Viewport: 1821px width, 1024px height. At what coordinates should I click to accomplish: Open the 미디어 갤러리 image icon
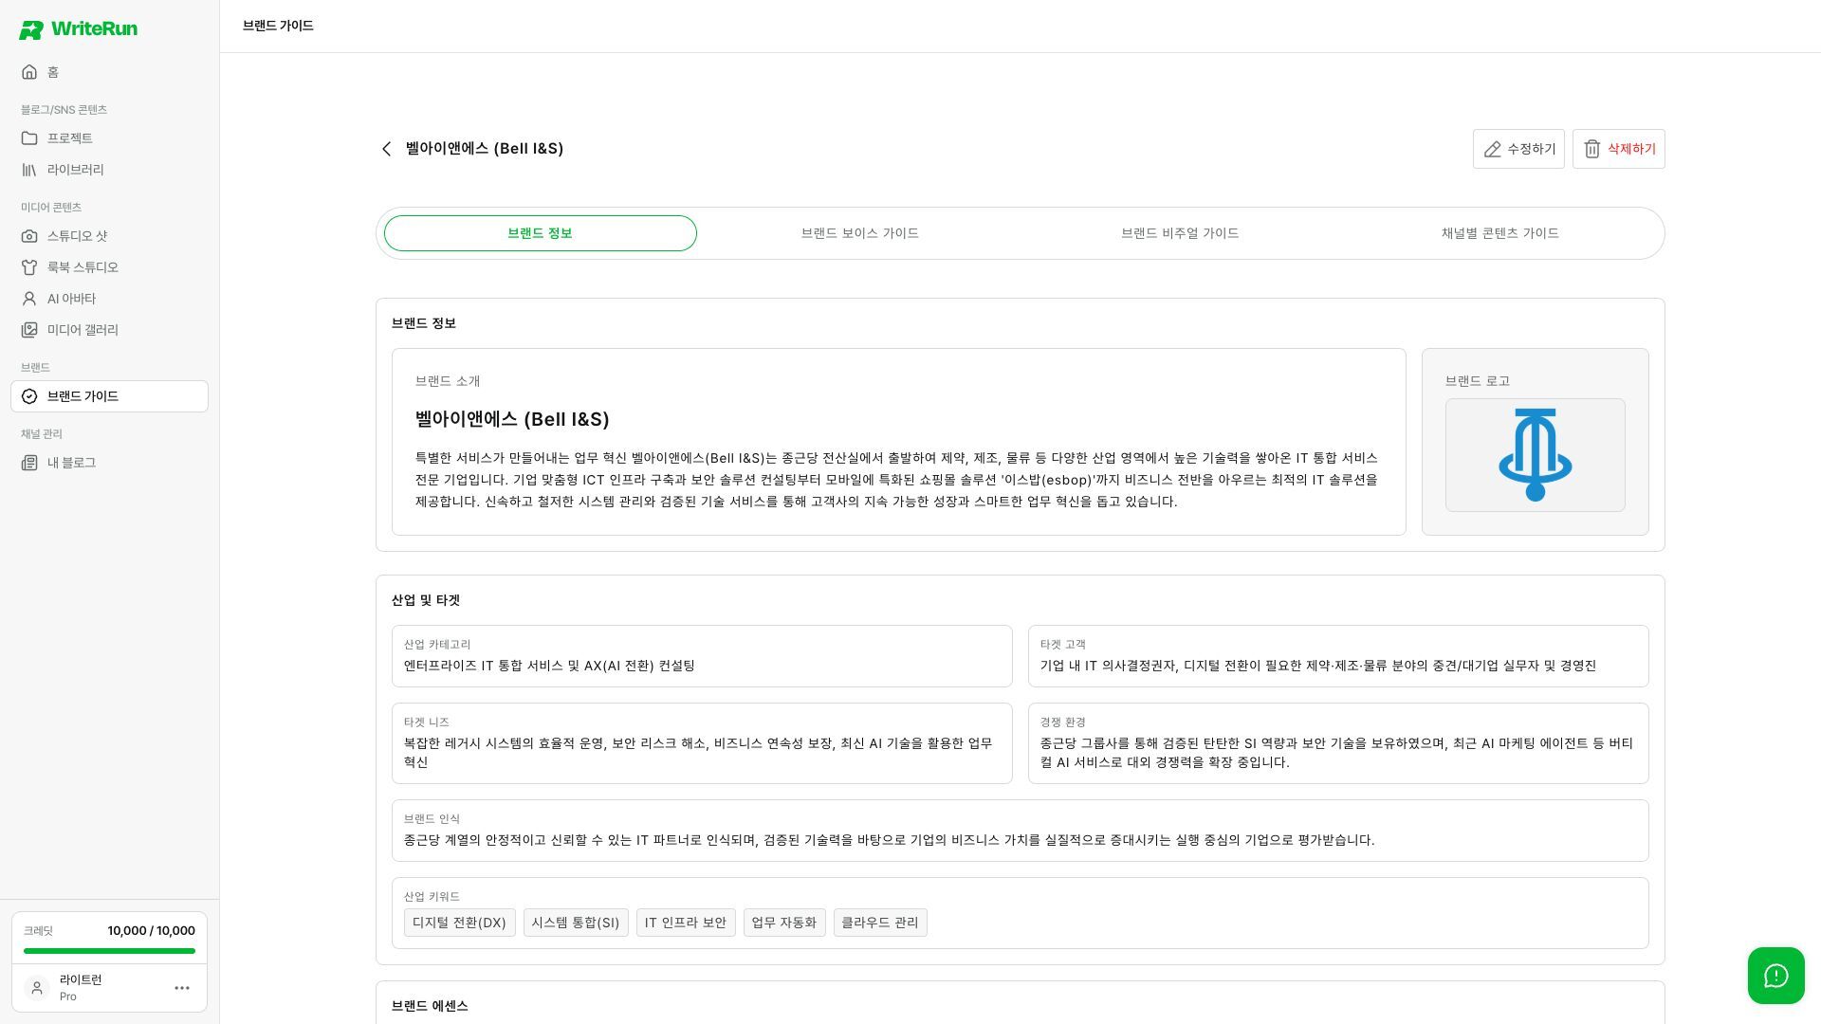pyautogui.click(x=29, y=330)
